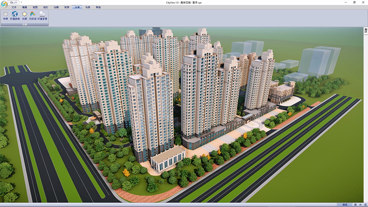The width and height of the screenshot is (368, 207).
Task: Select the 光照 lighting sun icon
Action: coord(24,16)
